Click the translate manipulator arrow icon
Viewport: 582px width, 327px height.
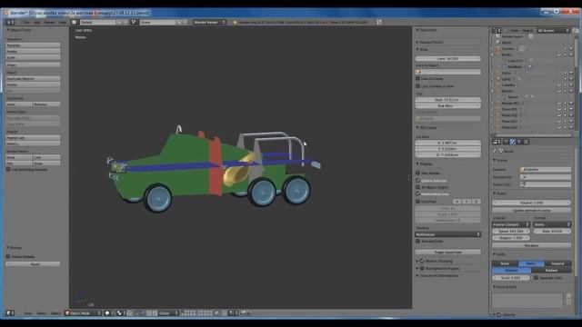[143, 313]
